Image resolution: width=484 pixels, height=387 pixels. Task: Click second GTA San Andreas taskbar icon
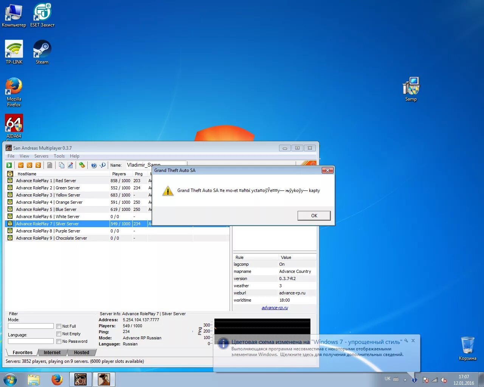pyautogui.click(x=104, y=379)
